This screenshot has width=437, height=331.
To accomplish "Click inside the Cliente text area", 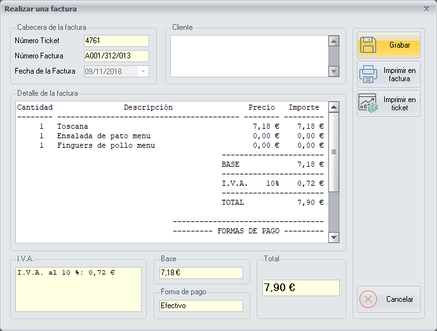I will [248, 56].
